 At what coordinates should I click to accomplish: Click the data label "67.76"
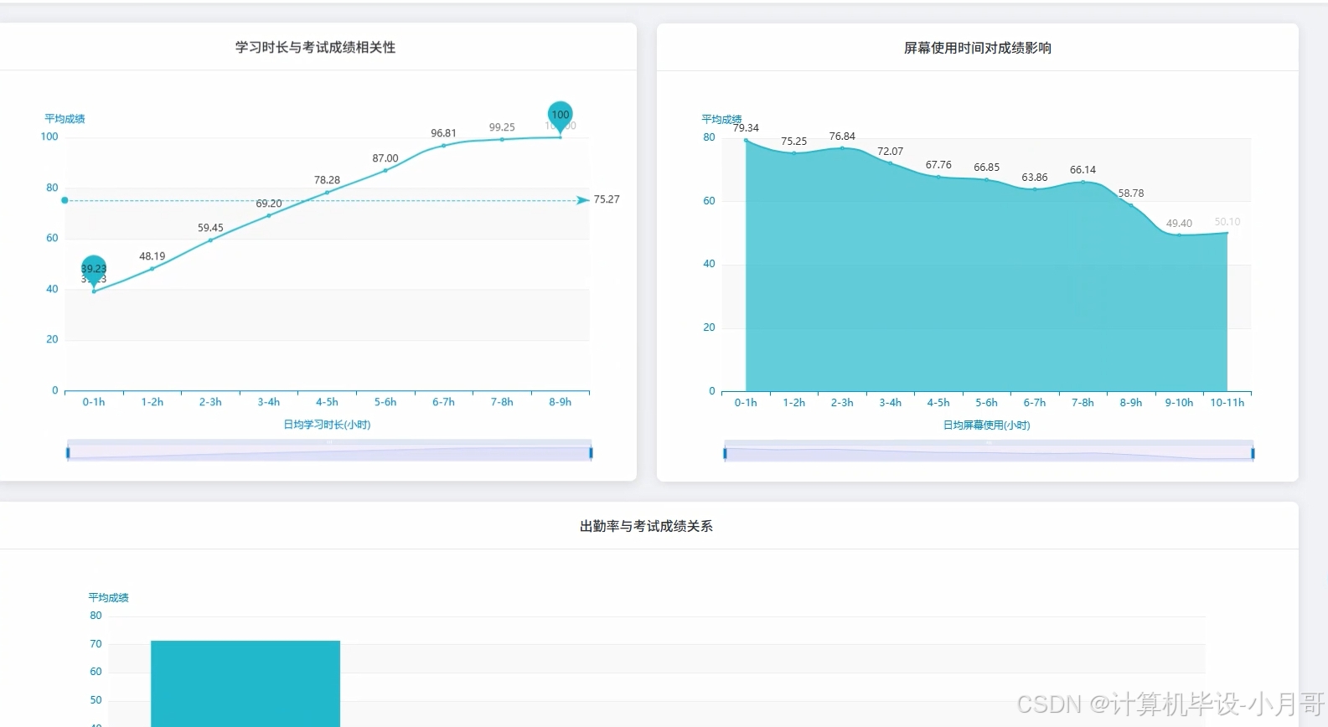pyautogui.click(x=938, y=165)
